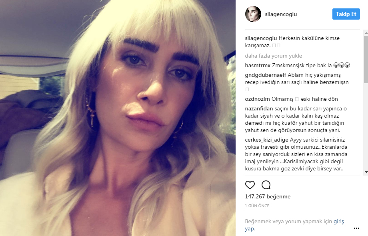Screen dimensions: 368x236
Task: Open commenter hasmtrmx's profile
Action: (x=258, y=65)
